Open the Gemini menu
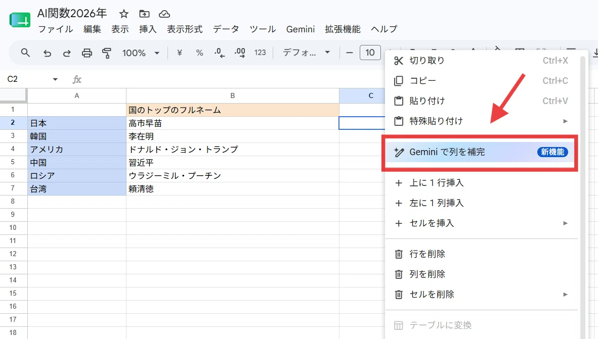Viewport: 598px width, 339px height. pos(301,29)
